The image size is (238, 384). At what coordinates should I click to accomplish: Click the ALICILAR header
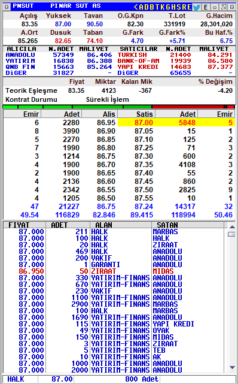click(22, 49)
